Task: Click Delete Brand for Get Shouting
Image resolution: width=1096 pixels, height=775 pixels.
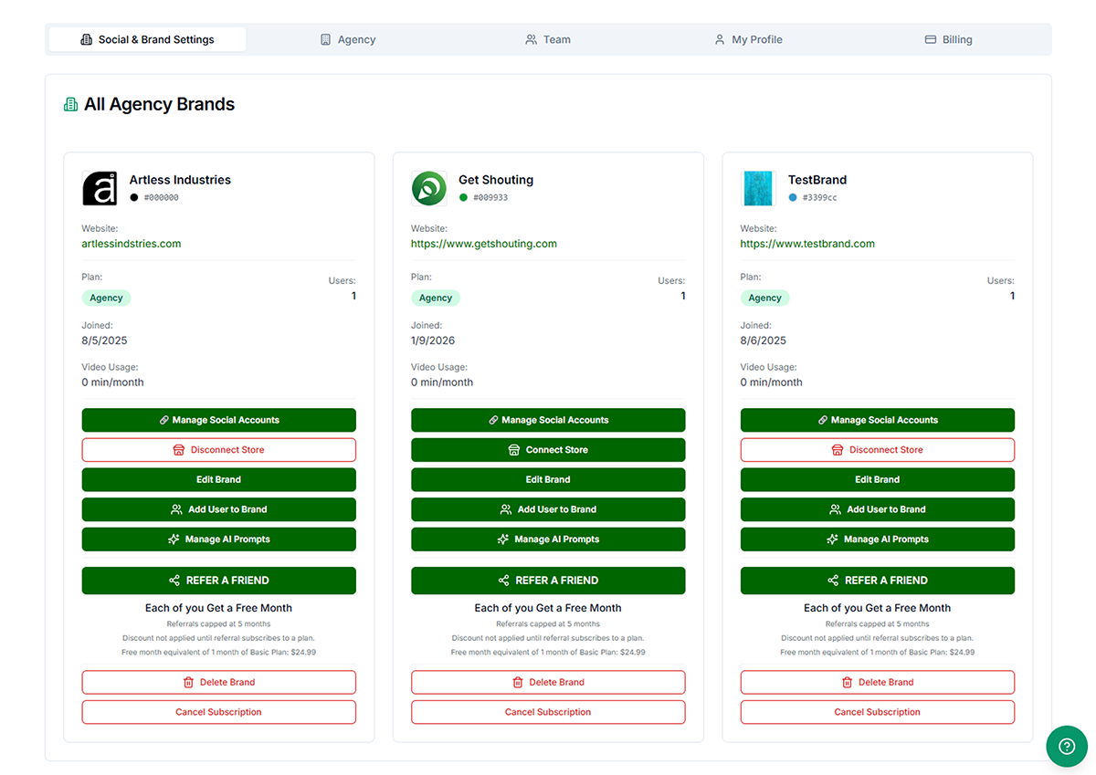Action: pos(548,682)
